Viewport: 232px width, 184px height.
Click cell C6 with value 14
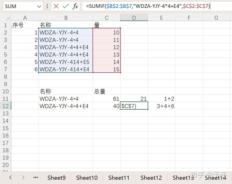click(x=107, y=62)
